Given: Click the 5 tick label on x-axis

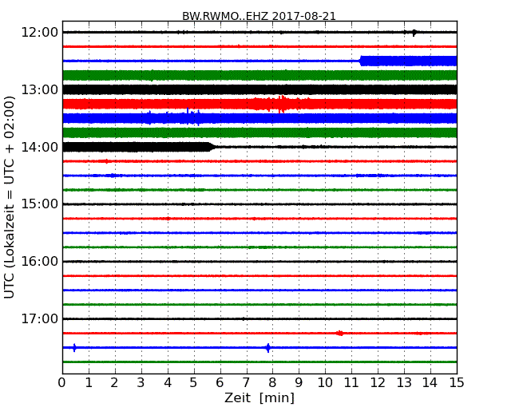Looking at the screenshot, I should [193, 383].
